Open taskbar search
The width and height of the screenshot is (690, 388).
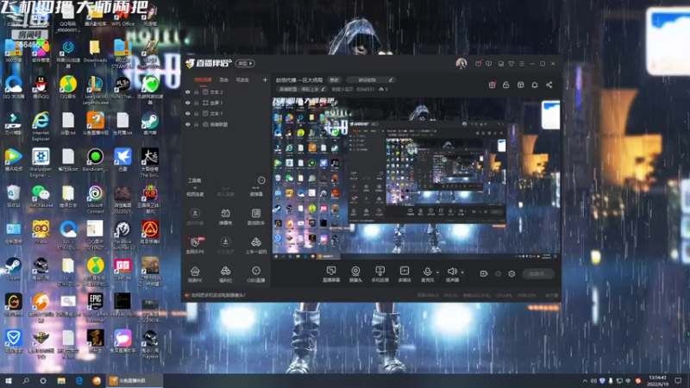(x=26, y=380)
